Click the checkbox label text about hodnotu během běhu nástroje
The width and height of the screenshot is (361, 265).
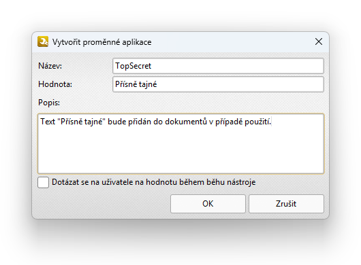[x=153, y=182]
